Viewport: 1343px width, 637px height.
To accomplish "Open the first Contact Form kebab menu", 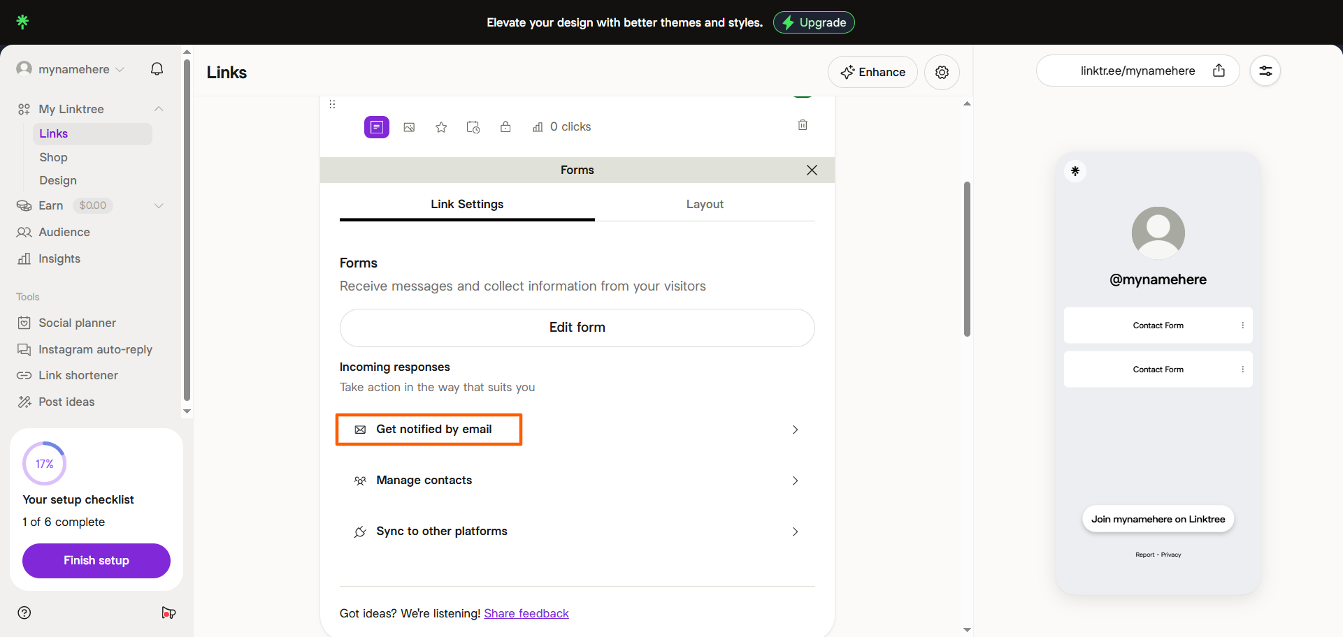I will pos(1242,325).
